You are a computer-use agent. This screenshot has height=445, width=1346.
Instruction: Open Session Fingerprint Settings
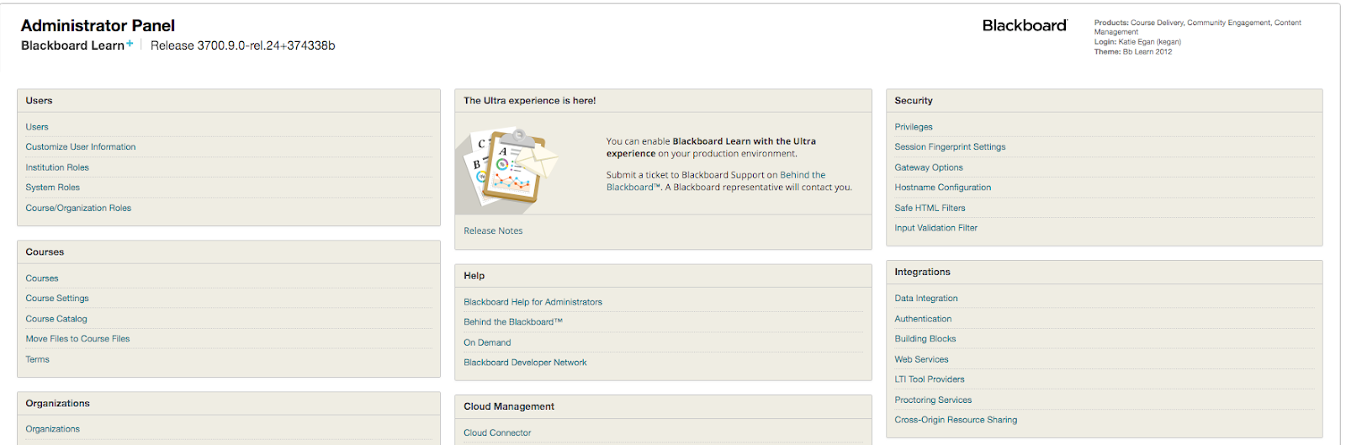pyautogui.click(x=950, y=147)
